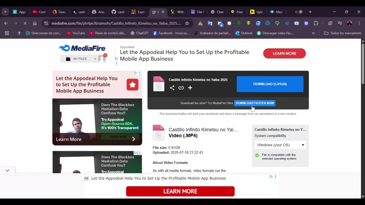Close the current MediaFire tab
The width and height of the screenshot is (365, 205).
(163, 12)
